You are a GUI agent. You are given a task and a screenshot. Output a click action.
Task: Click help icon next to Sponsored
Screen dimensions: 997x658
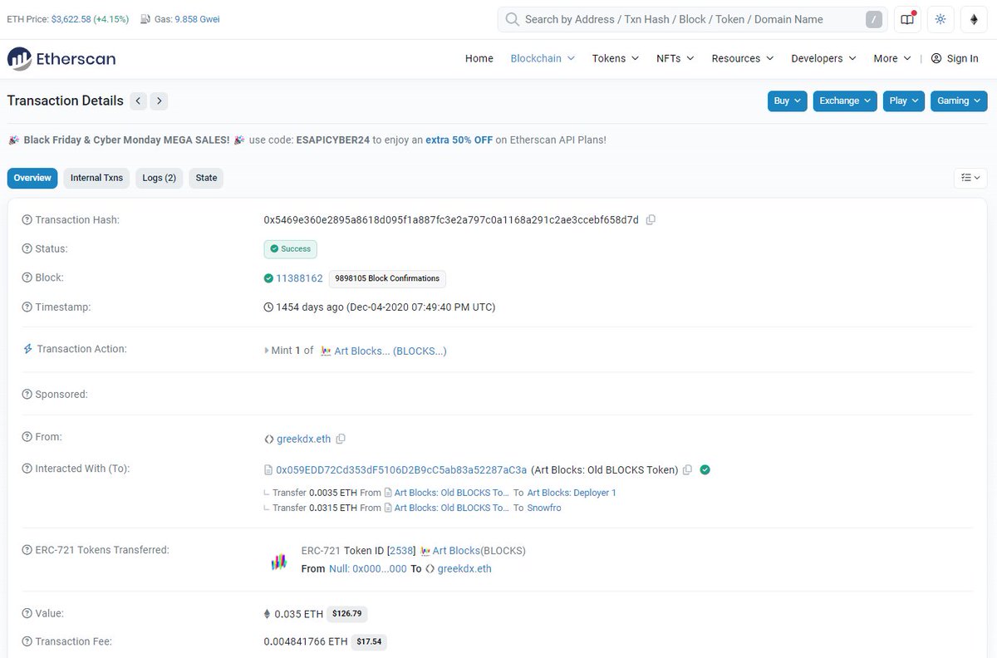point(27,394)
